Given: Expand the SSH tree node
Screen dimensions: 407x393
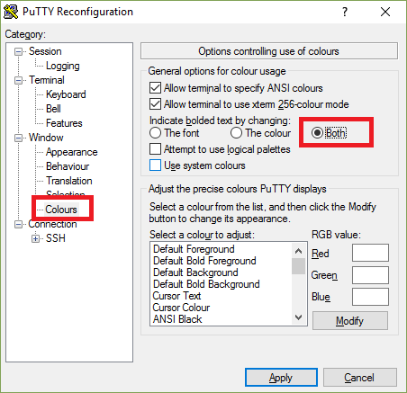Looking at the screenshot, I should click(35, 238).
